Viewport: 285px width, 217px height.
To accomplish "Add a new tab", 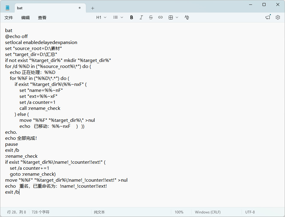I will (93, 8).
